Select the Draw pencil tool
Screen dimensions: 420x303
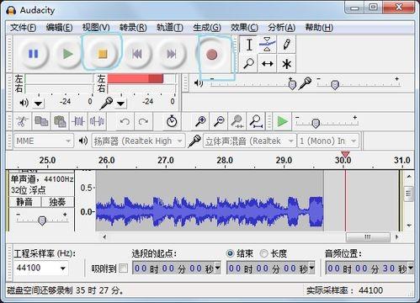pos(286,45)
